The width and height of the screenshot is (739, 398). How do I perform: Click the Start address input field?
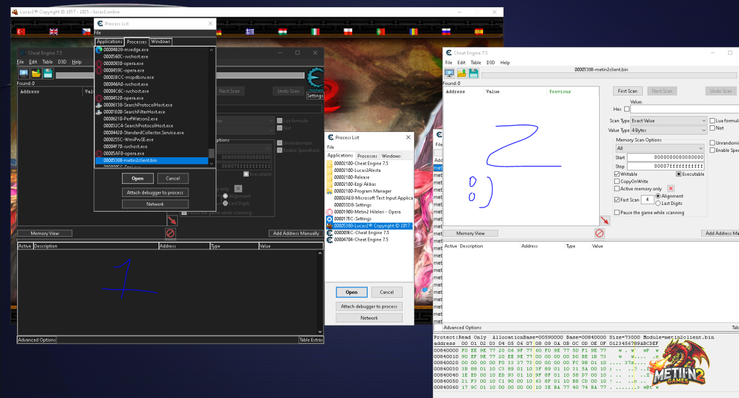(665, 157)
